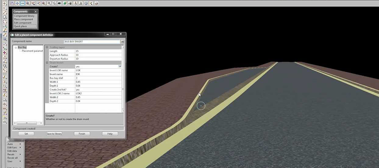Click the Departure Radius value
379x168 pixels.
(98, 59)
